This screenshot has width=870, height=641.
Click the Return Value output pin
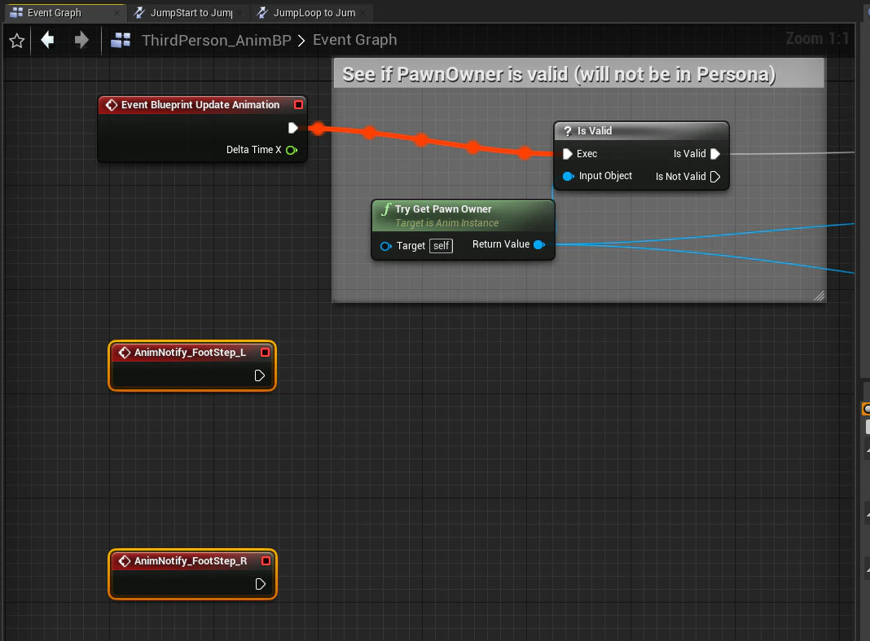(538, 244)
